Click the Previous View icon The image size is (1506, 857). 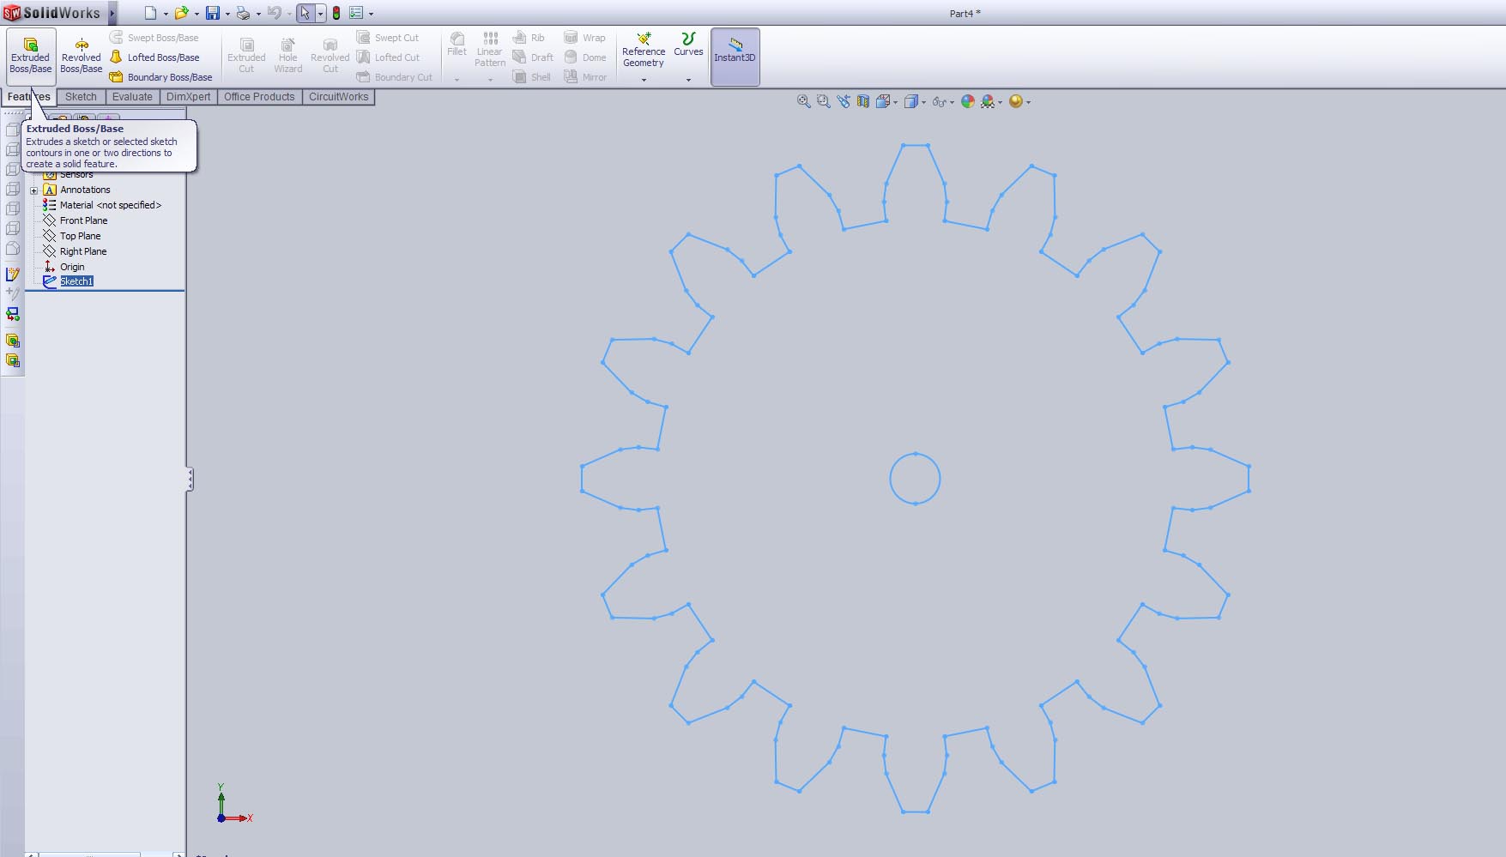pos(844,101)
